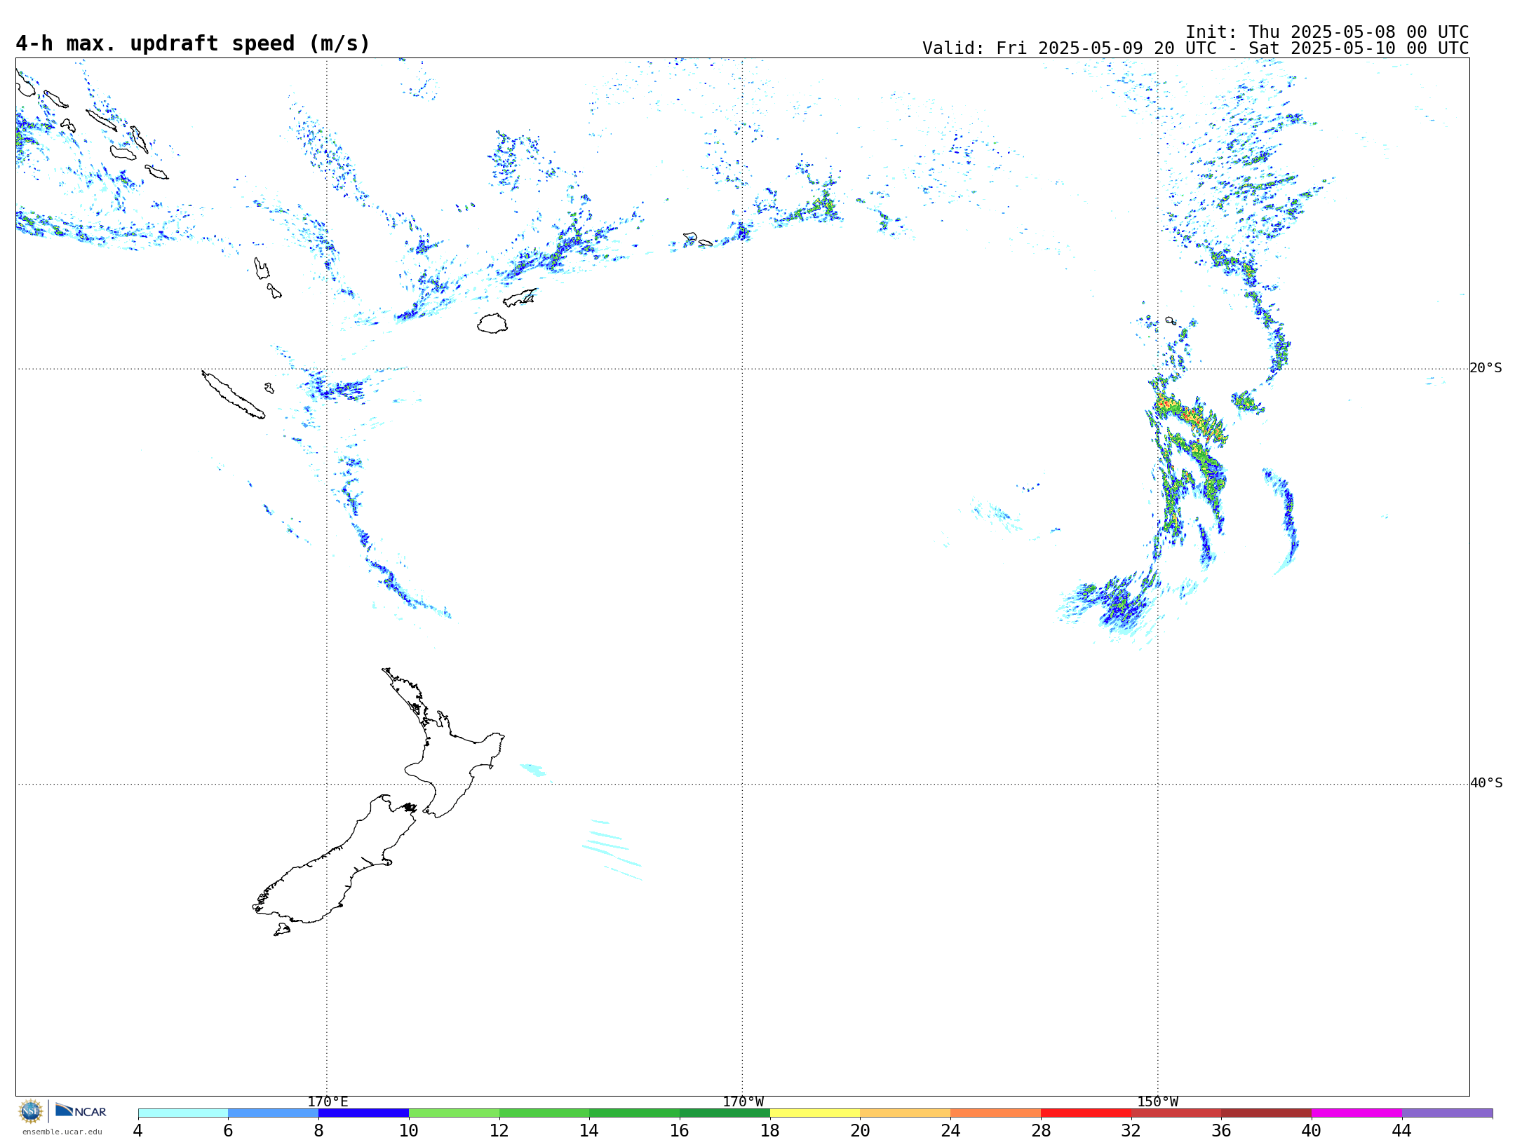Pick the medium green 14-16 colorbar segment
Viewport: 1515px width, 1140px height.
(x=635, y=1113)
